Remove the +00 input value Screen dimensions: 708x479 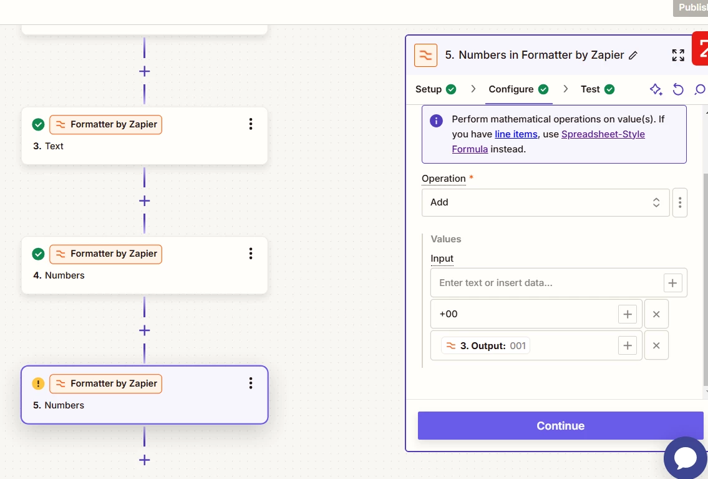656,314
